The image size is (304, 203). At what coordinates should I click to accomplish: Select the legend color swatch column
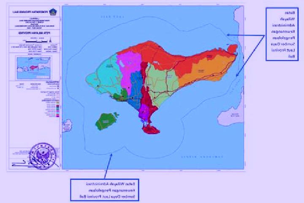tap(58, 110)
